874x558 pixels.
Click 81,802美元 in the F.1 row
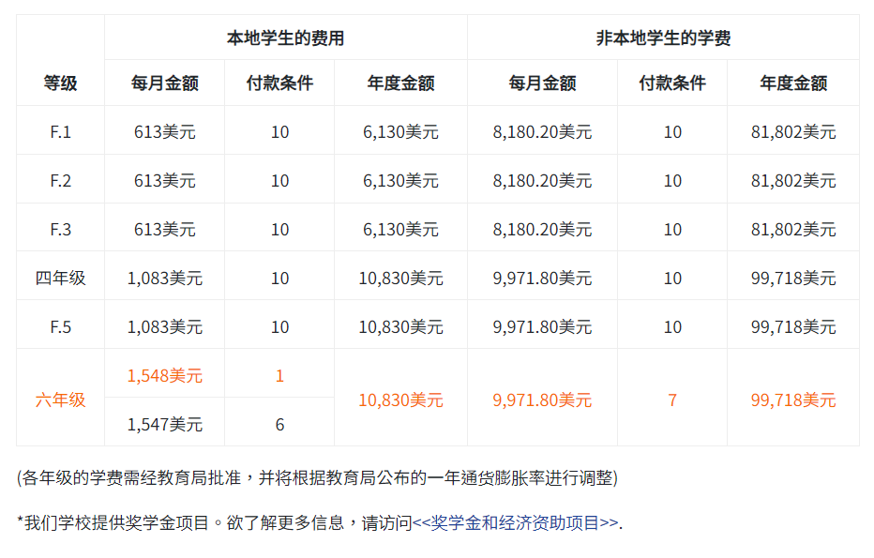[x=793, y=132]
